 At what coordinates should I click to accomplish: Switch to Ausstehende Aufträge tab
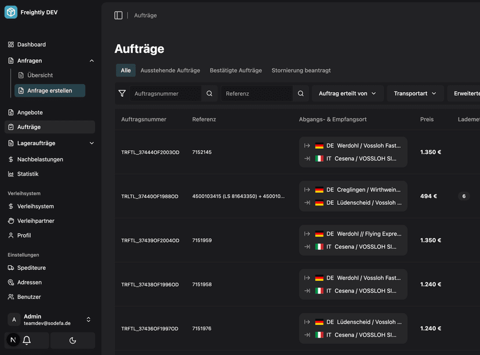coord(170,70)
